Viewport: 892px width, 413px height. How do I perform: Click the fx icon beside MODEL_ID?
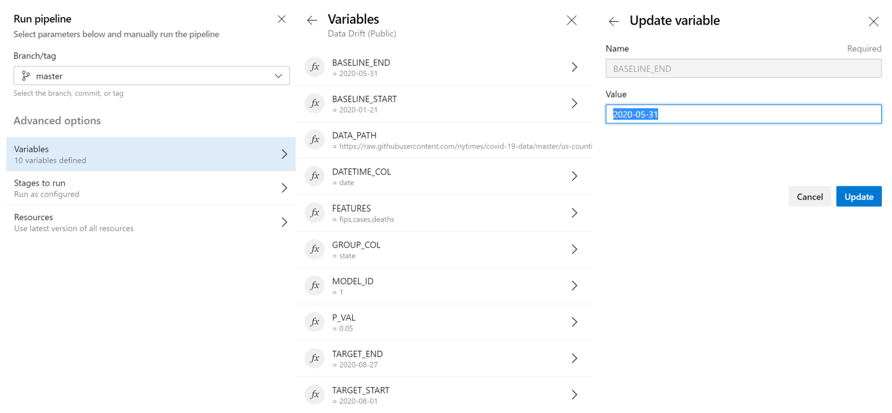click(314, 285)
